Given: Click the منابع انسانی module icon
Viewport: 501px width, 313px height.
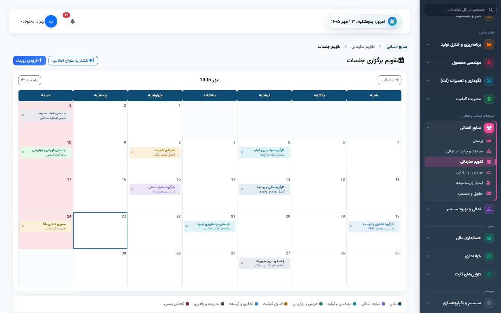Looking at the screenshot, I should point(489,128).
